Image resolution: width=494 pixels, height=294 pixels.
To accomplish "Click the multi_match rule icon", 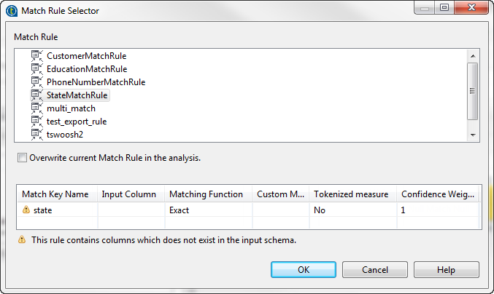I will coord(37,108).
